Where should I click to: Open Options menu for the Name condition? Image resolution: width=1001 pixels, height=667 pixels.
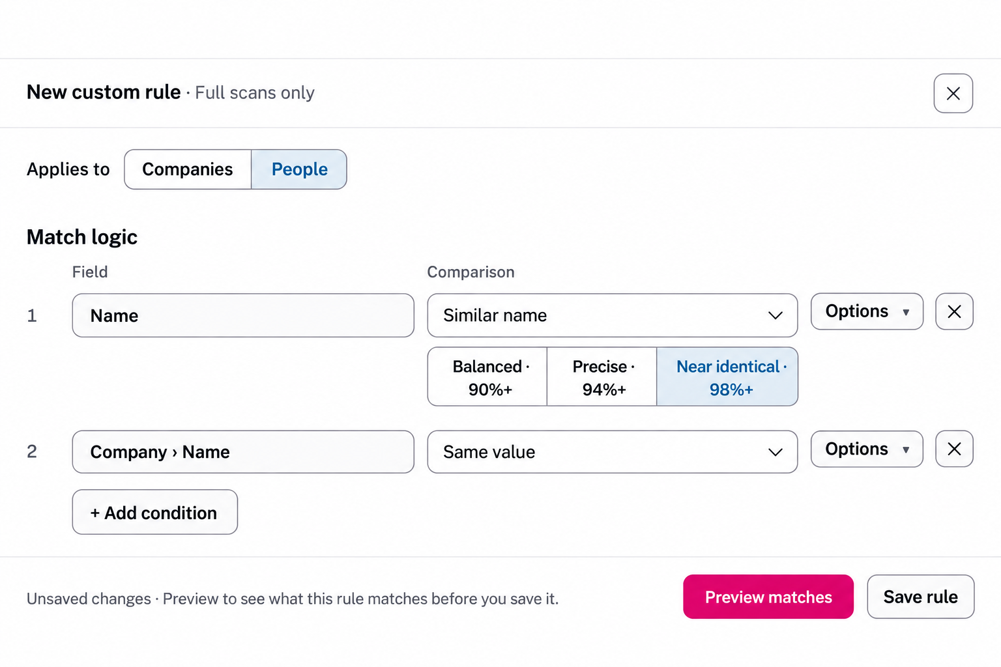tap(867, 311)
